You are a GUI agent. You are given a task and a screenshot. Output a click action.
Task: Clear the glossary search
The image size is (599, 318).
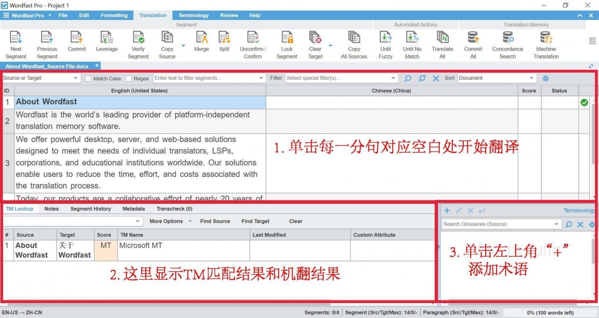click(x=580, y=224)
